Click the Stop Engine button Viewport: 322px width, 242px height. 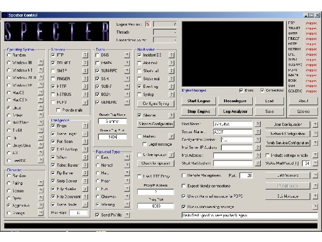tap(199, 111)
